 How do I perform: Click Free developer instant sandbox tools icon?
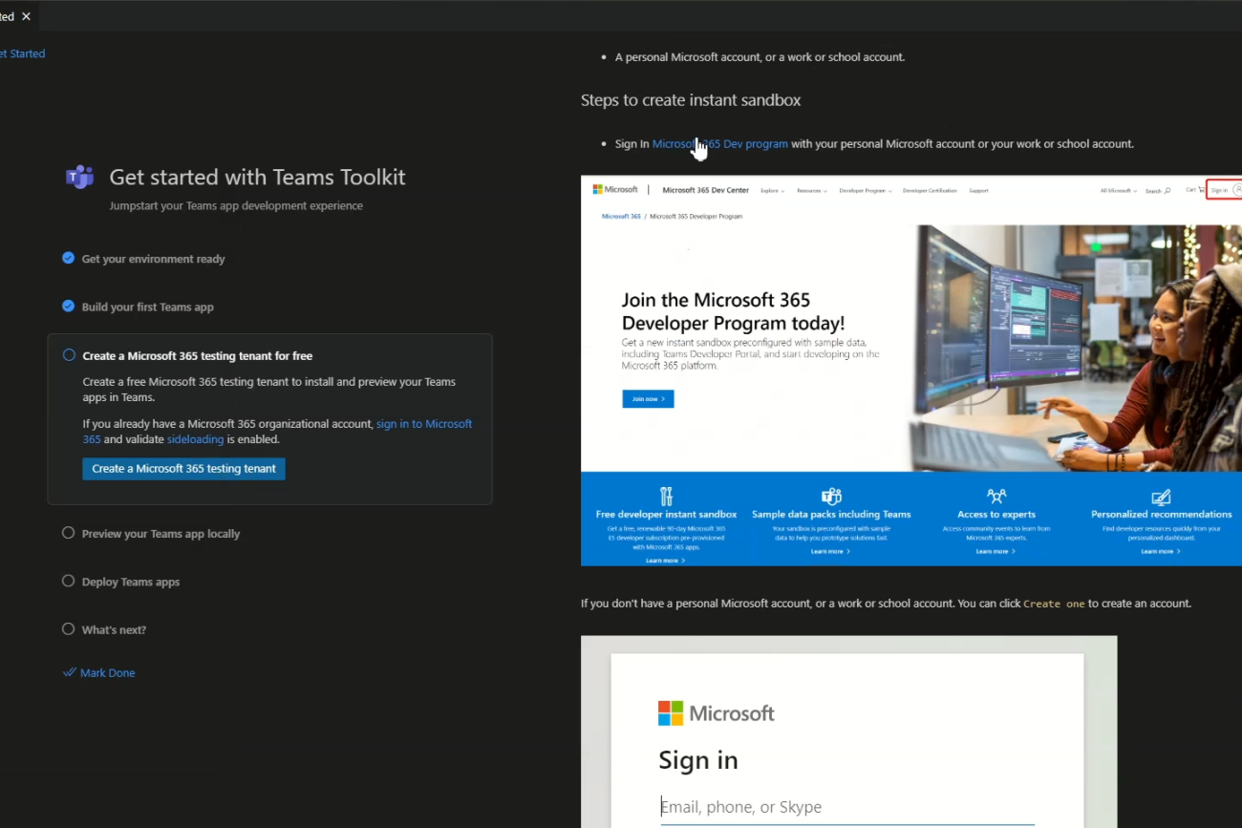pos(666,497)
